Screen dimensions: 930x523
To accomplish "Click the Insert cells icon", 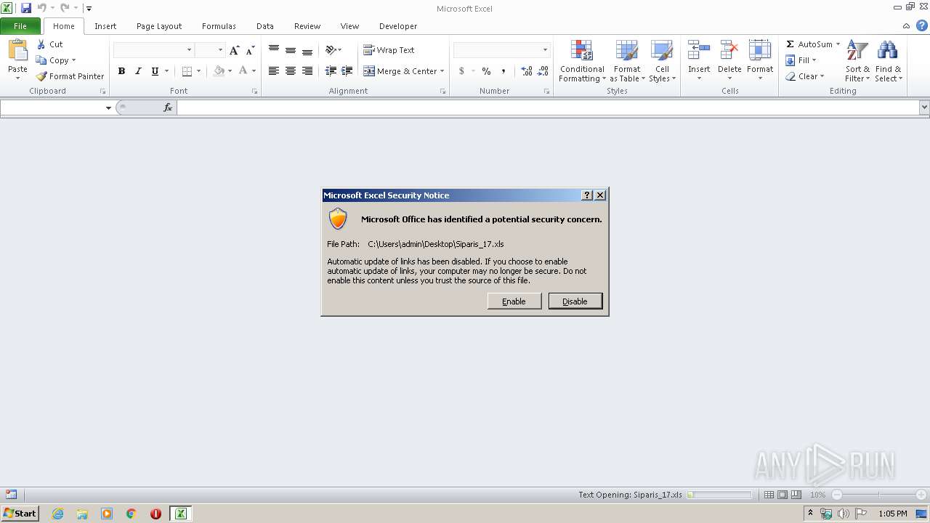I will tap(699, 51).
